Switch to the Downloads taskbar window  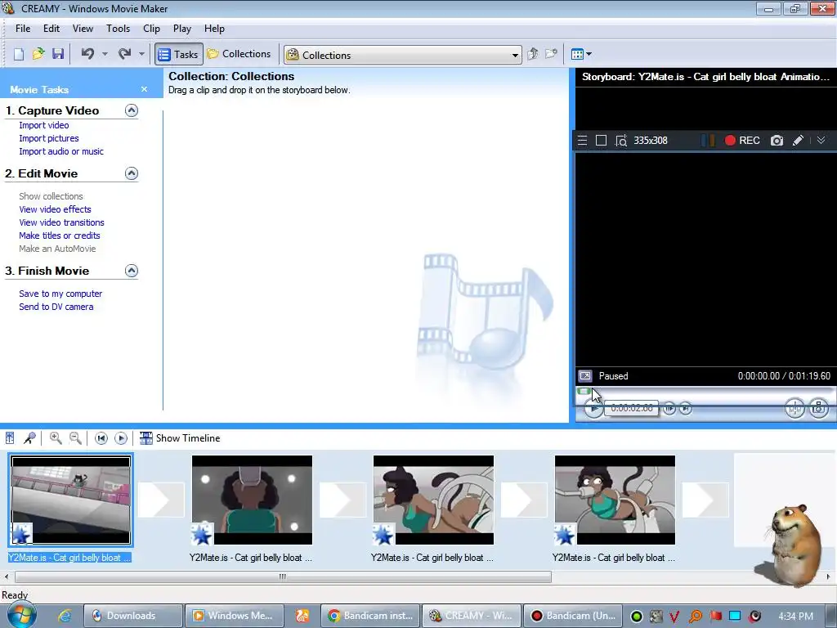point(133,616)
